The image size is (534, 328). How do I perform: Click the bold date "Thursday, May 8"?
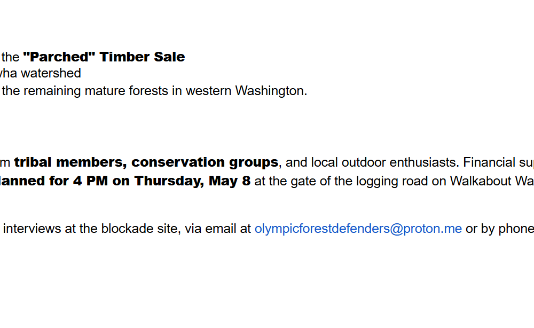click(192, 181)
